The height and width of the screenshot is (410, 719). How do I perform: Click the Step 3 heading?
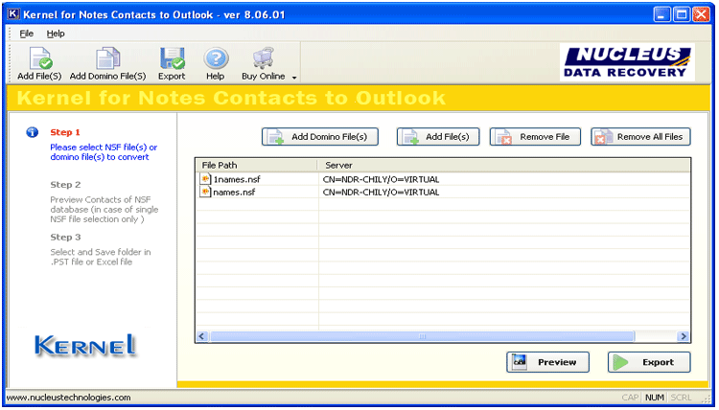point(65,237)
